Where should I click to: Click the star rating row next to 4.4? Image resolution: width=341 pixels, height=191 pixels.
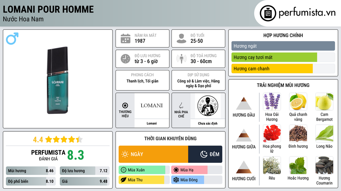pyautogui.click(x=64, y=139)
